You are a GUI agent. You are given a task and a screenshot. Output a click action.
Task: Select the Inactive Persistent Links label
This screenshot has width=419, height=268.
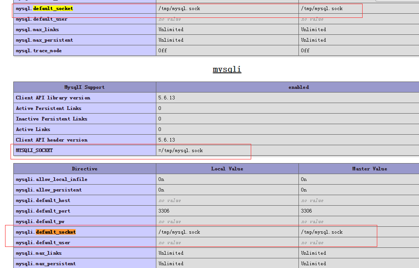point(52,119)
